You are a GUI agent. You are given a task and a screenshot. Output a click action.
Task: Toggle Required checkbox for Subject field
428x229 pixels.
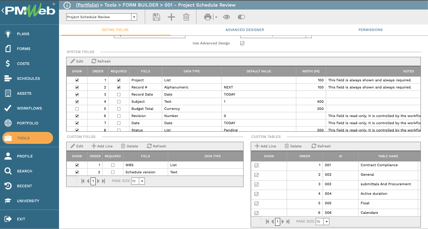[119, 102]
